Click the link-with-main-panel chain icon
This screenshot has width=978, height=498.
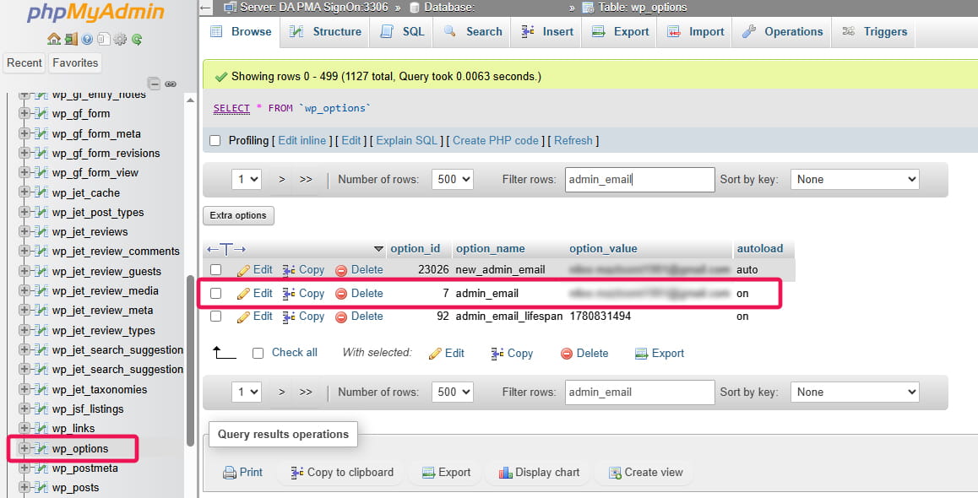tap(170, 84)
